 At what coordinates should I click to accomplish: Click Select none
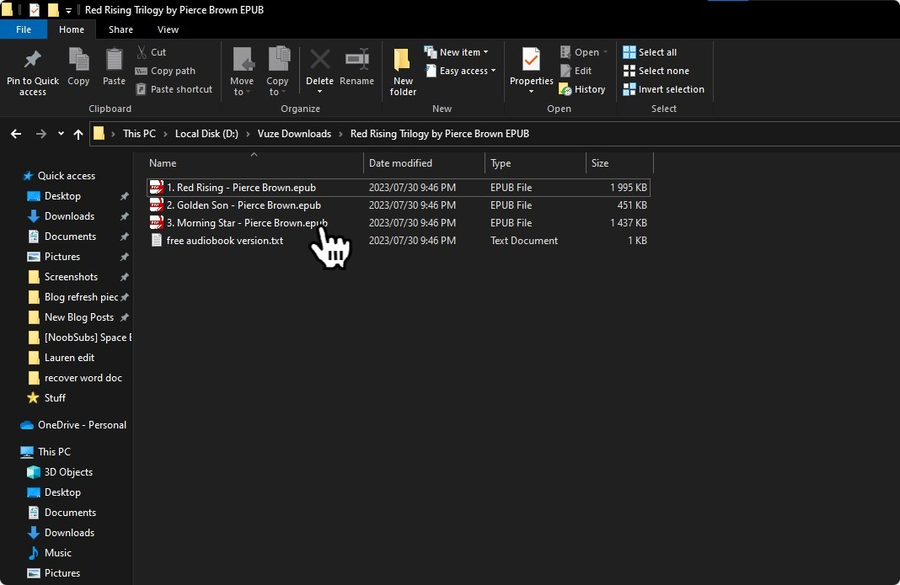(656, 71)
